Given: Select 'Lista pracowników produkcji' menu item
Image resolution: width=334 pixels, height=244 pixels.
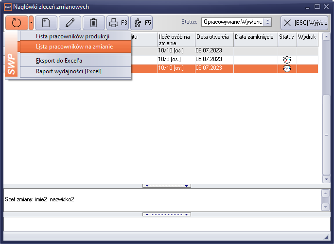Looking at the screenshot, I should click(72, 36).
